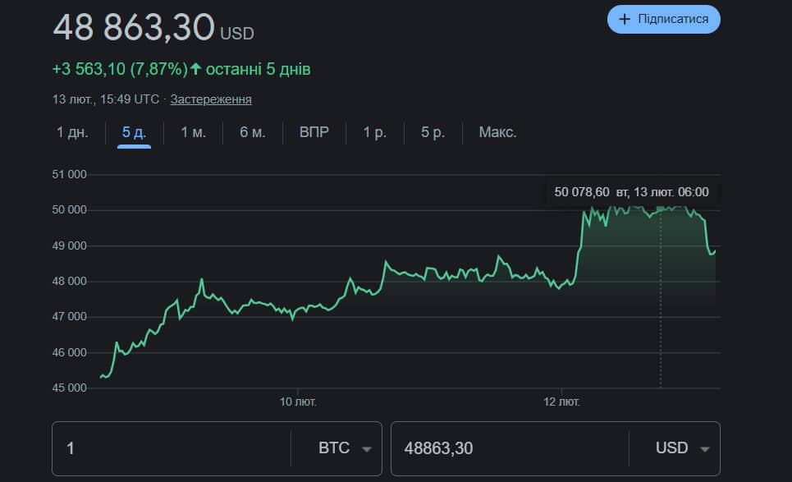Focus the USD amount field showing 48863,30

[x=509, y=448]
